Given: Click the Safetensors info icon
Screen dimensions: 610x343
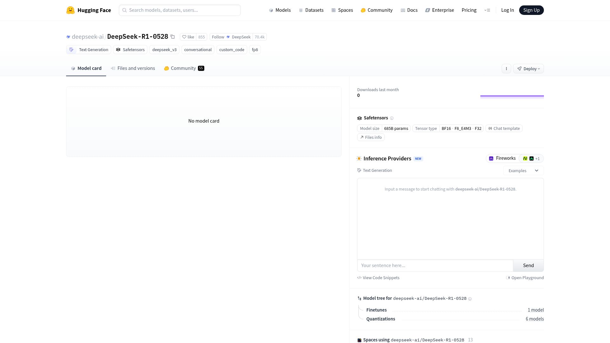Looking at the screenshot, I should click(392, 118).
